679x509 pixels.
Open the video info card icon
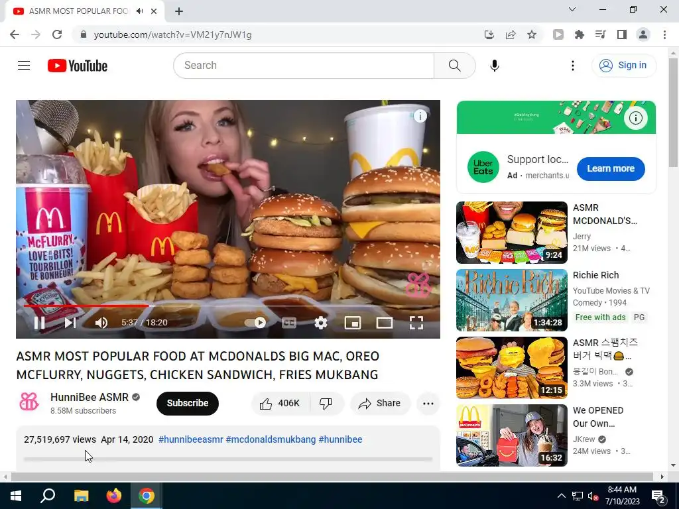(420, 116)
